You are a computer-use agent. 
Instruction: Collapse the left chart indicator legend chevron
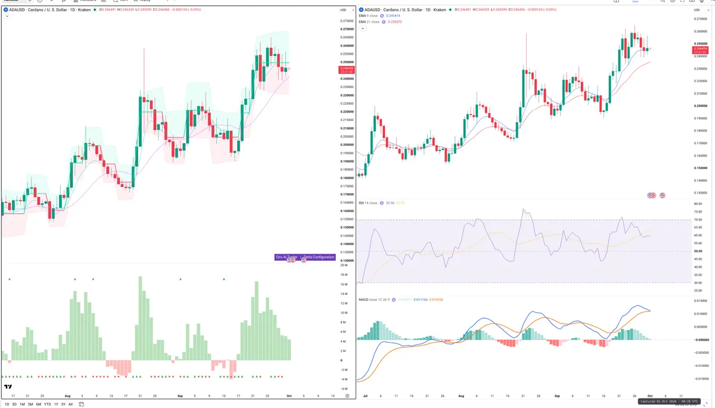click(7, 17)
